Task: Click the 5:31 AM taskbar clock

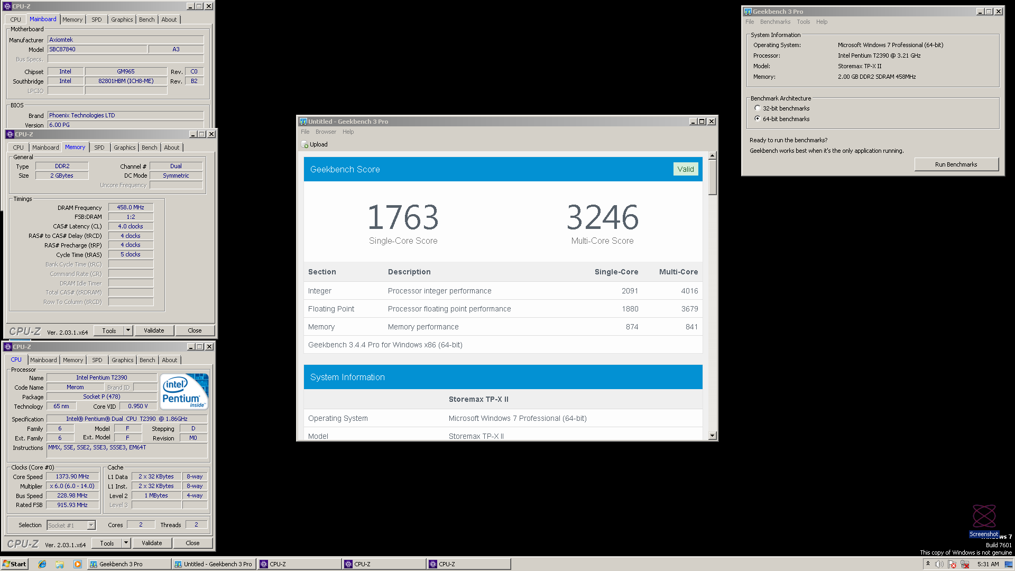Action: click(988, 564)
